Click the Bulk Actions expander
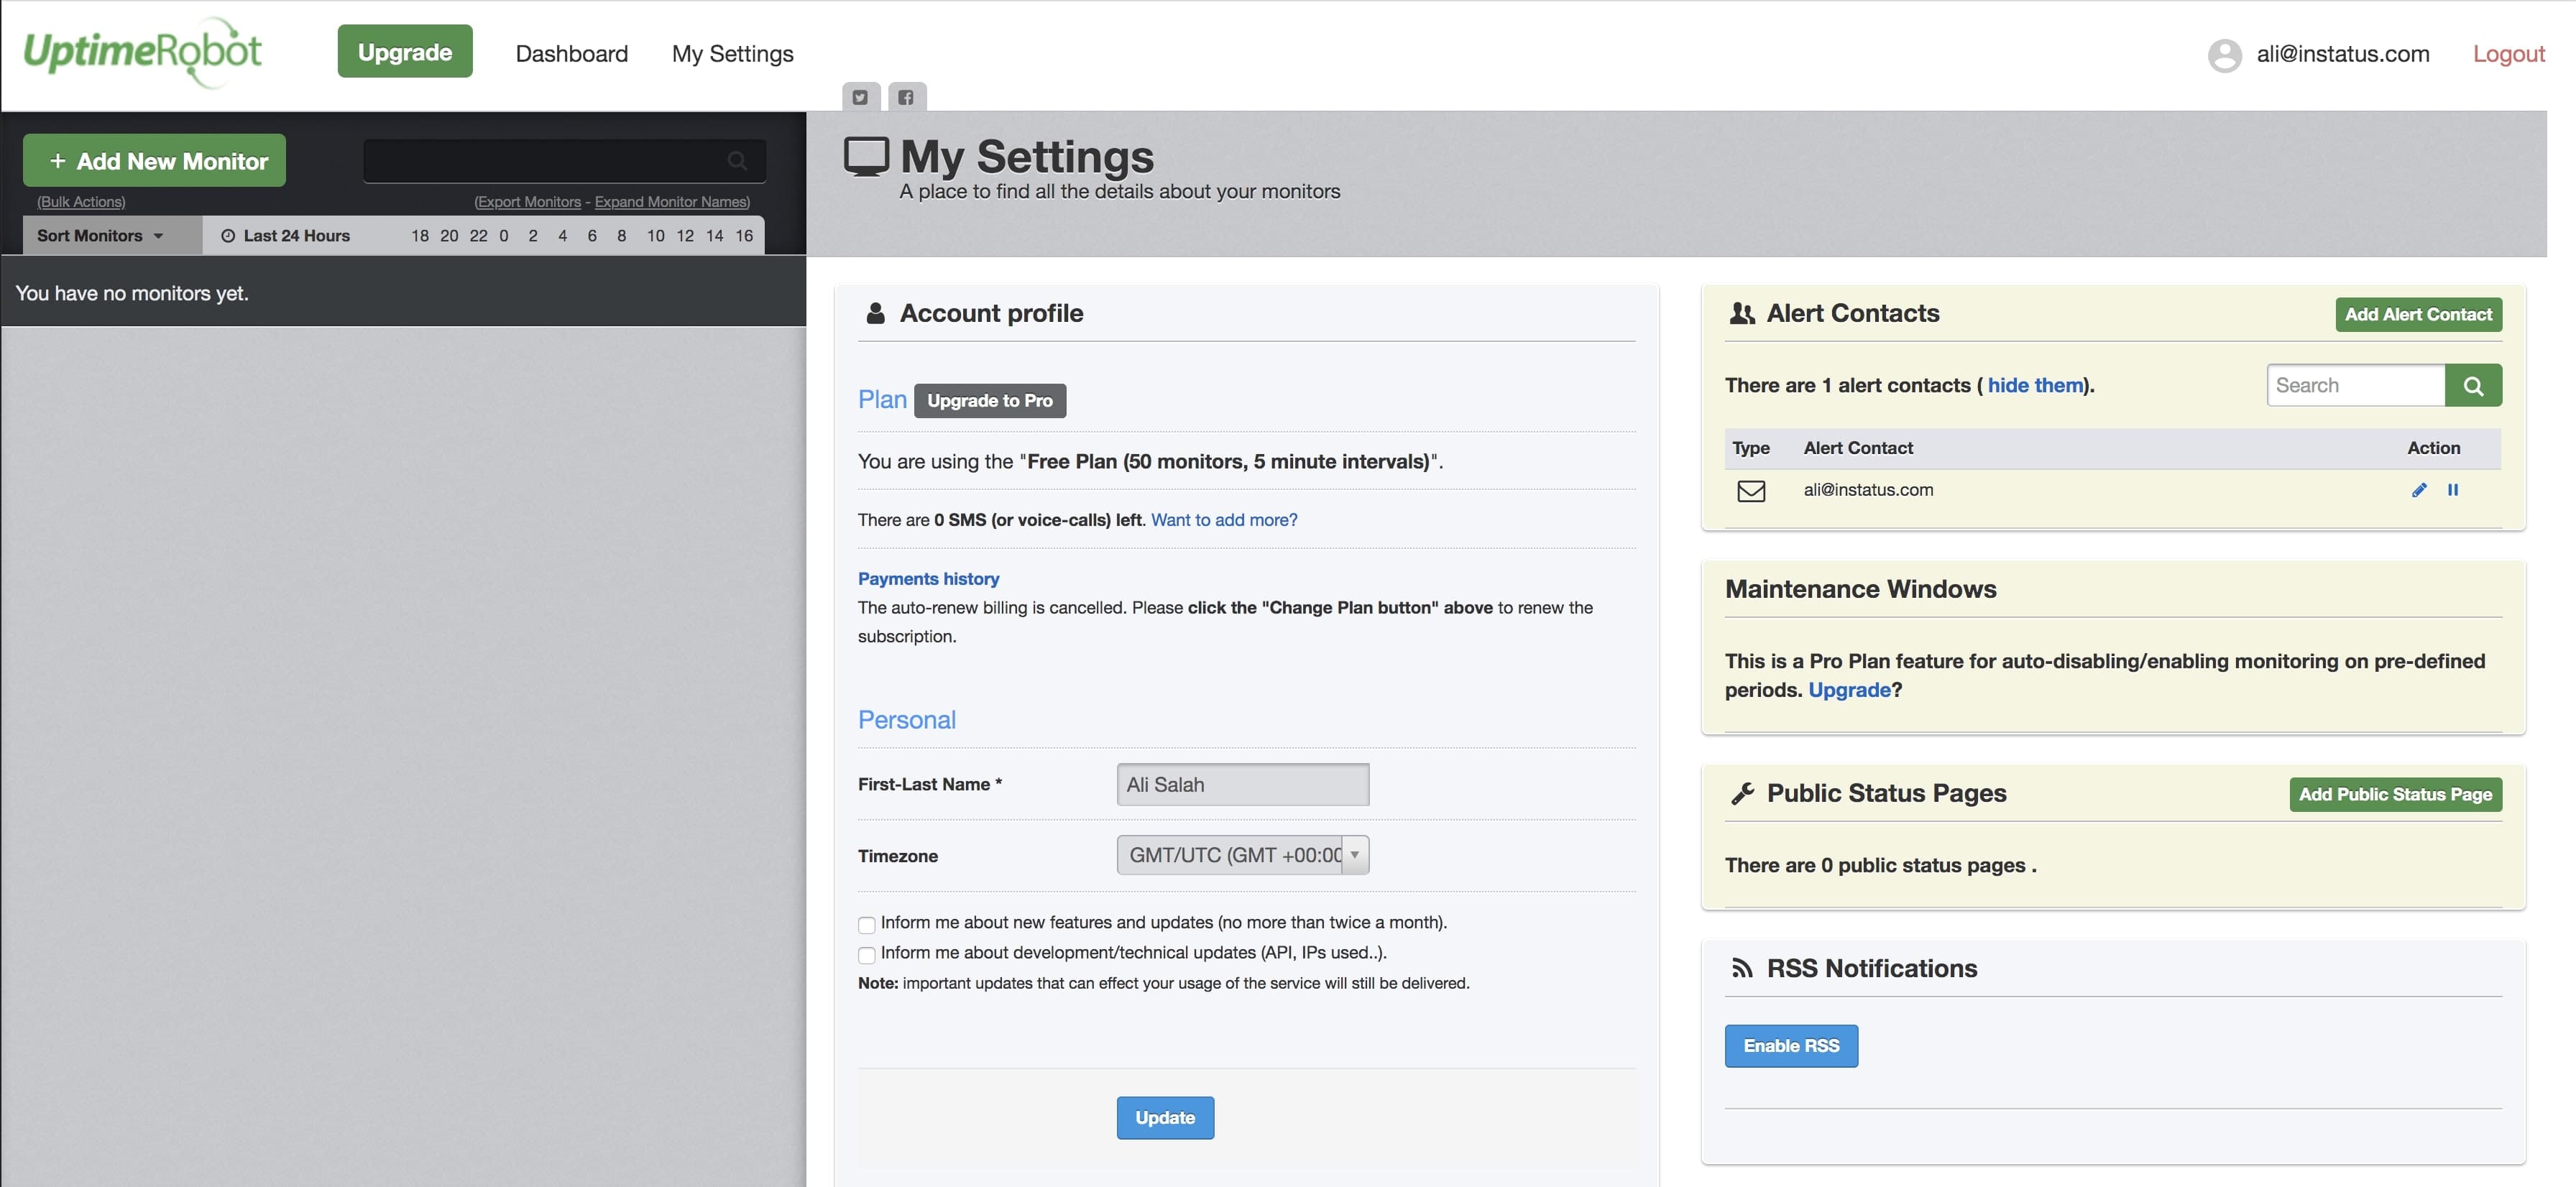This screenshot has width=2576, height=1187. tap(80, 200)
